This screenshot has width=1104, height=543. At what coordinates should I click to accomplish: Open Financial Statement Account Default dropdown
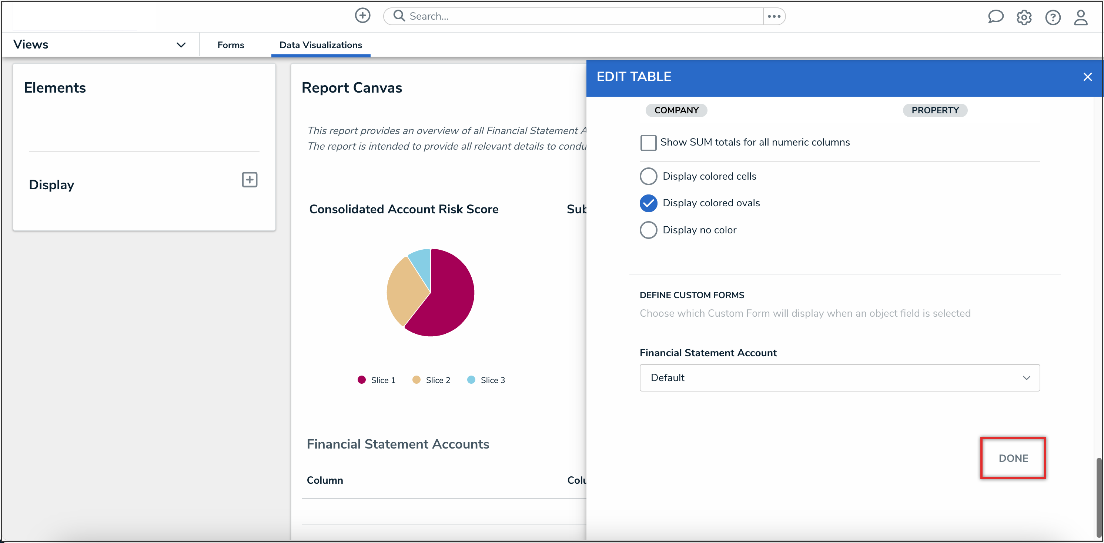point(839,377)
